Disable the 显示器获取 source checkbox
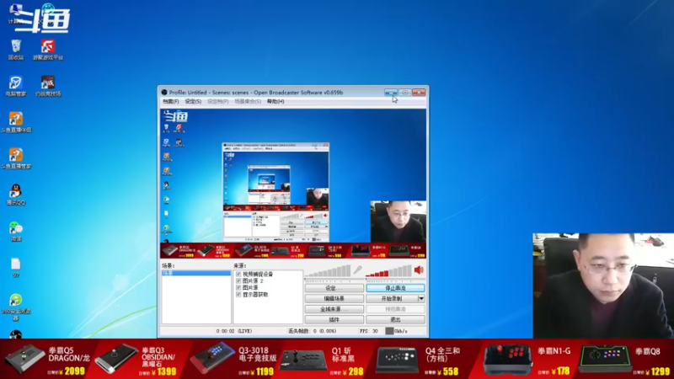674x379 pixels. coord(238,295)
